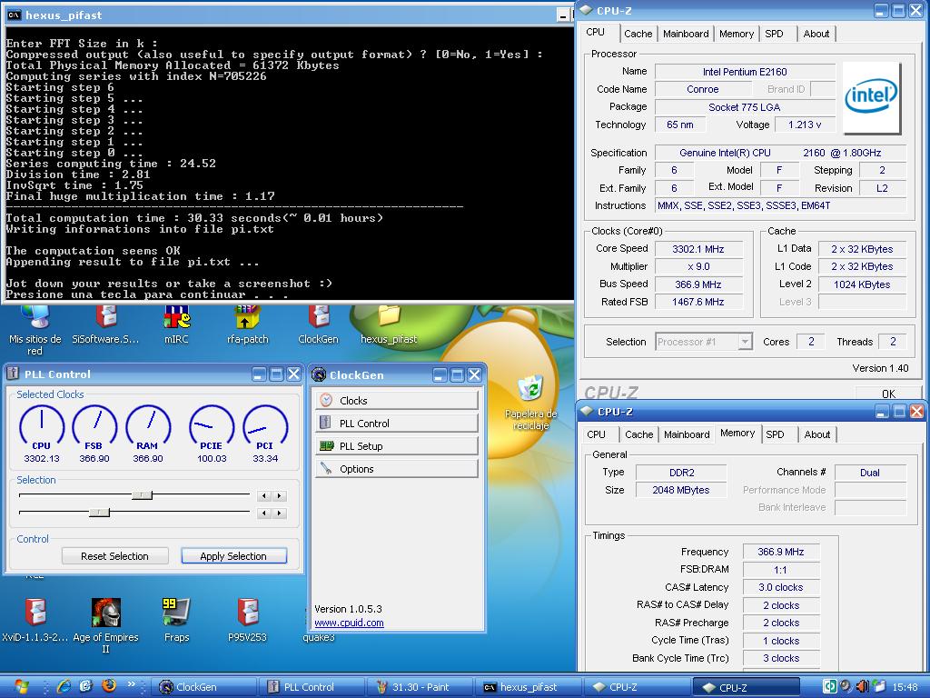Viewport: 930px width, 698px height.
Task: Click OK button in upper CPU-Z window
Action: 888,393
